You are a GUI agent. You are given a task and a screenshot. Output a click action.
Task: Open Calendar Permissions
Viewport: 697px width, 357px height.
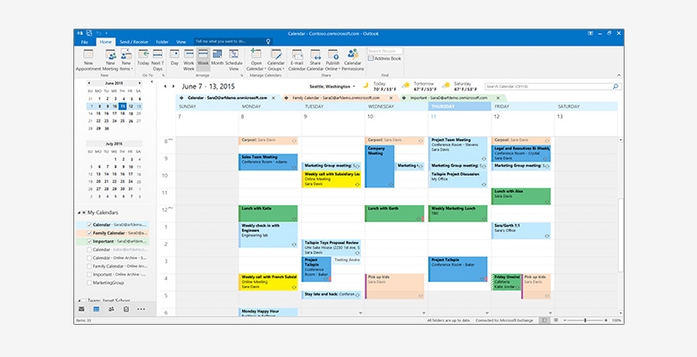(353, 60)
